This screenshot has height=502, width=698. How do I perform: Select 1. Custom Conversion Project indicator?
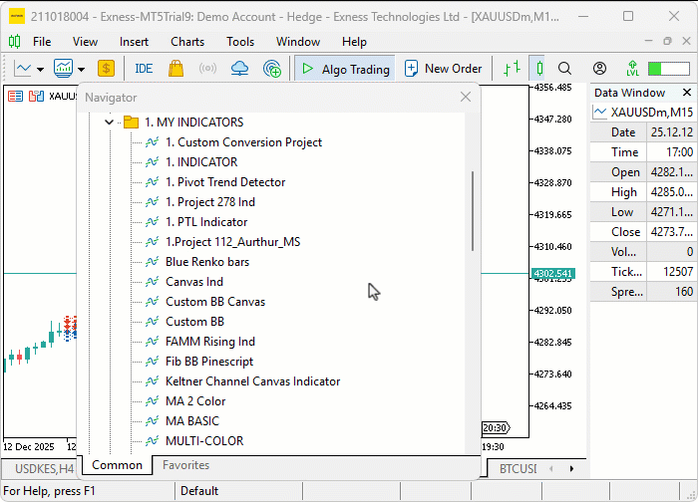[x=243, y=142]
